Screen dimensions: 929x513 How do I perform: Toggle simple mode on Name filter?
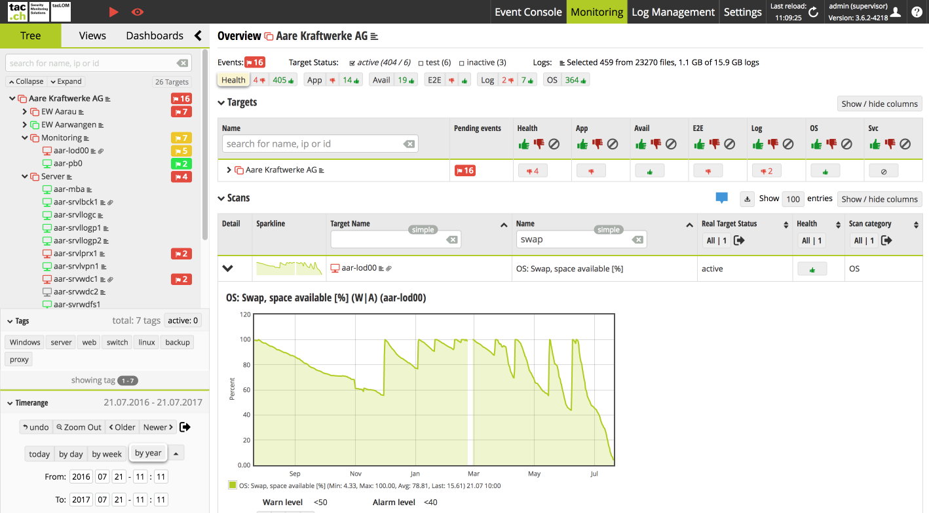609,230
